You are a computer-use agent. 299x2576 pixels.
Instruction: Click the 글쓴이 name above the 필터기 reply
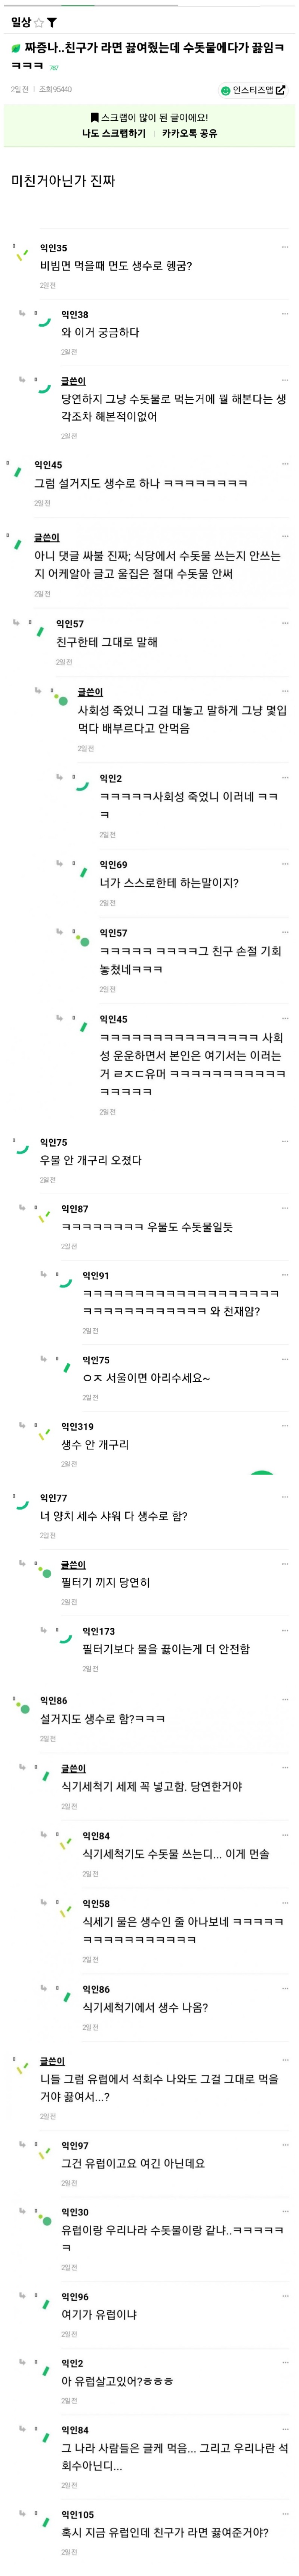pyautogui.click(x=73, y=1564)
